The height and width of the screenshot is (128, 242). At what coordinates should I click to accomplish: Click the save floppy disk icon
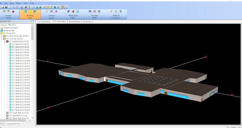click(6, 7)
